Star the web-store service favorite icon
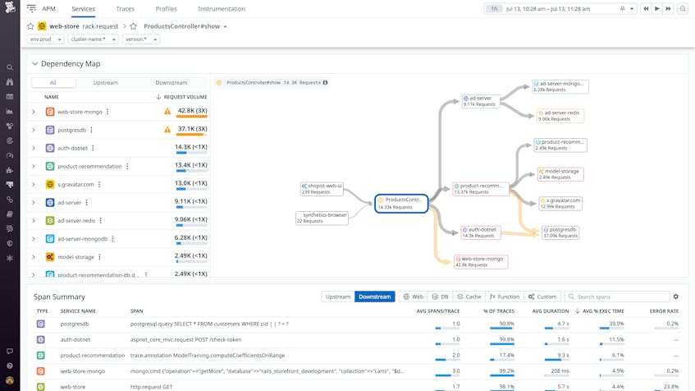695x391 pixels. pos(30,26)
